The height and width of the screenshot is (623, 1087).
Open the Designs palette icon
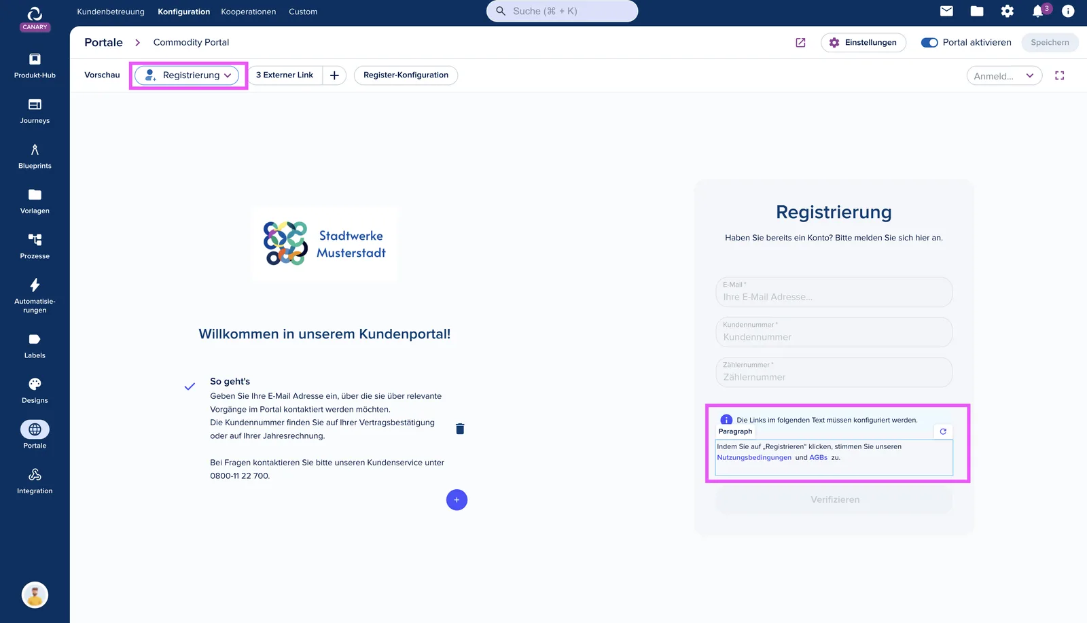[x=35, y=384]
